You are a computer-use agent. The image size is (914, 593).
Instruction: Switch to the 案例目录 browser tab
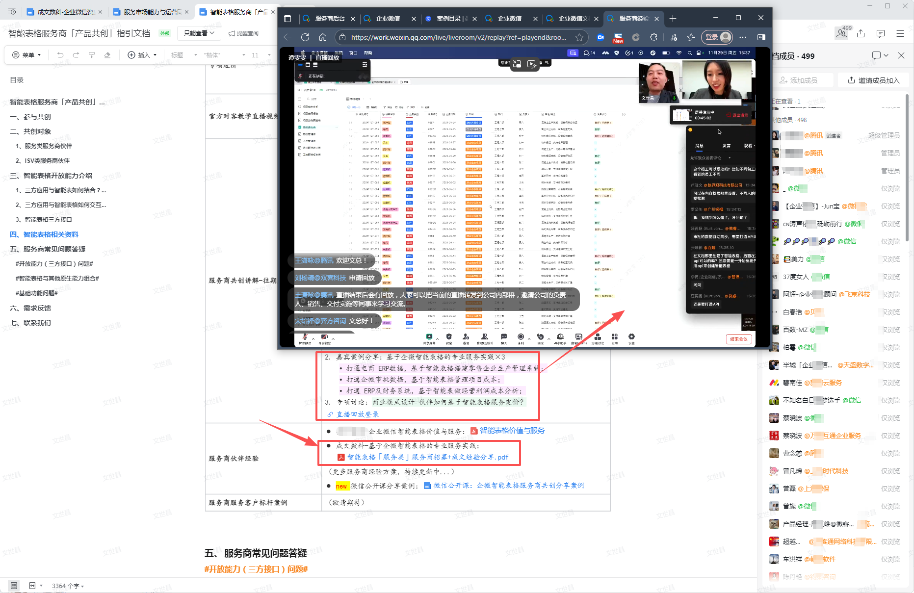[450, 19]
